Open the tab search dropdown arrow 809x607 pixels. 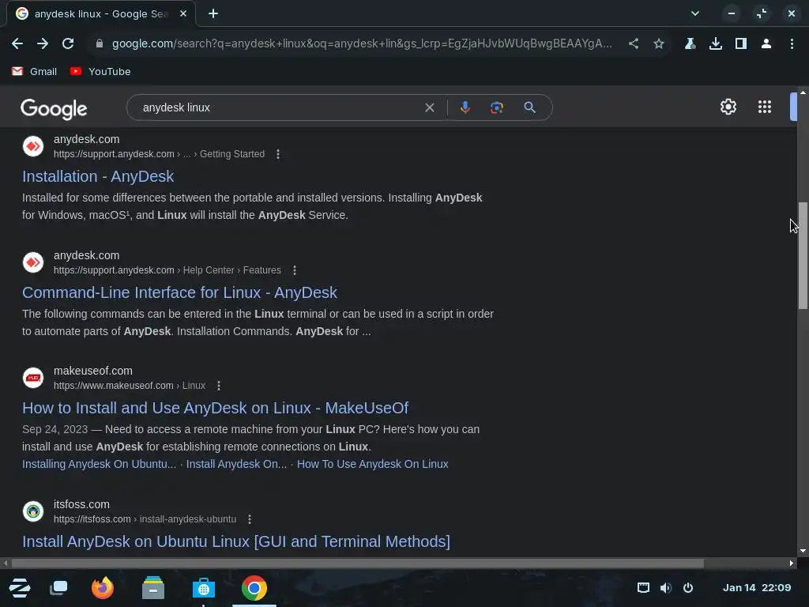point(695,14)
